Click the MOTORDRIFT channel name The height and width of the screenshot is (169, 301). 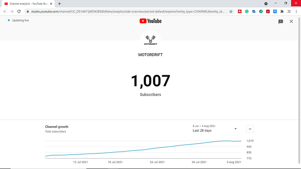(x=150, y=55)
